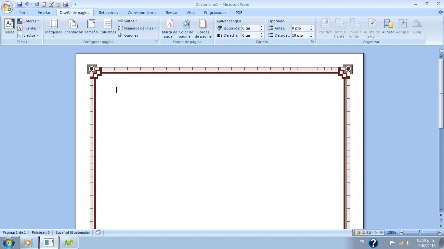Undo the last action
444x249 pixels.
tap(26, 4)
